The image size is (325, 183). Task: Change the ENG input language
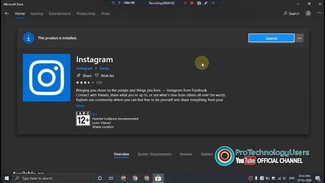291,178
